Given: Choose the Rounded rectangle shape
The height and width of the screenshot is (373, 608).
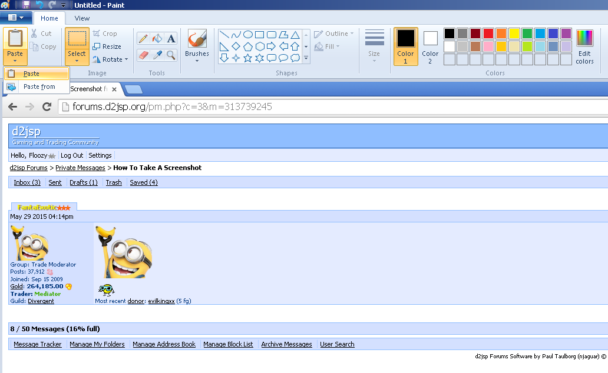Looking at the screenshot, I should coord(272,35).
